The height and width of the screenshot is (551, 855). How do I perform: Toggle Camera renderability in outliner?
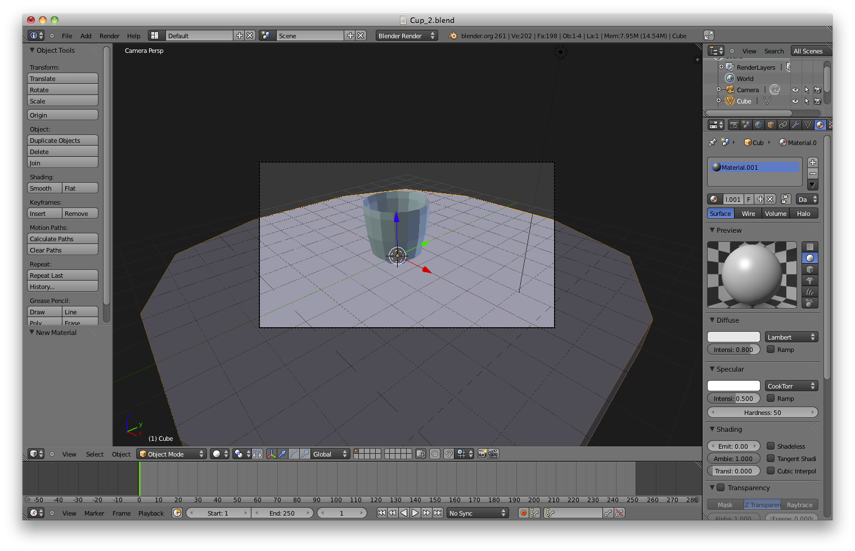coord(817,90)
